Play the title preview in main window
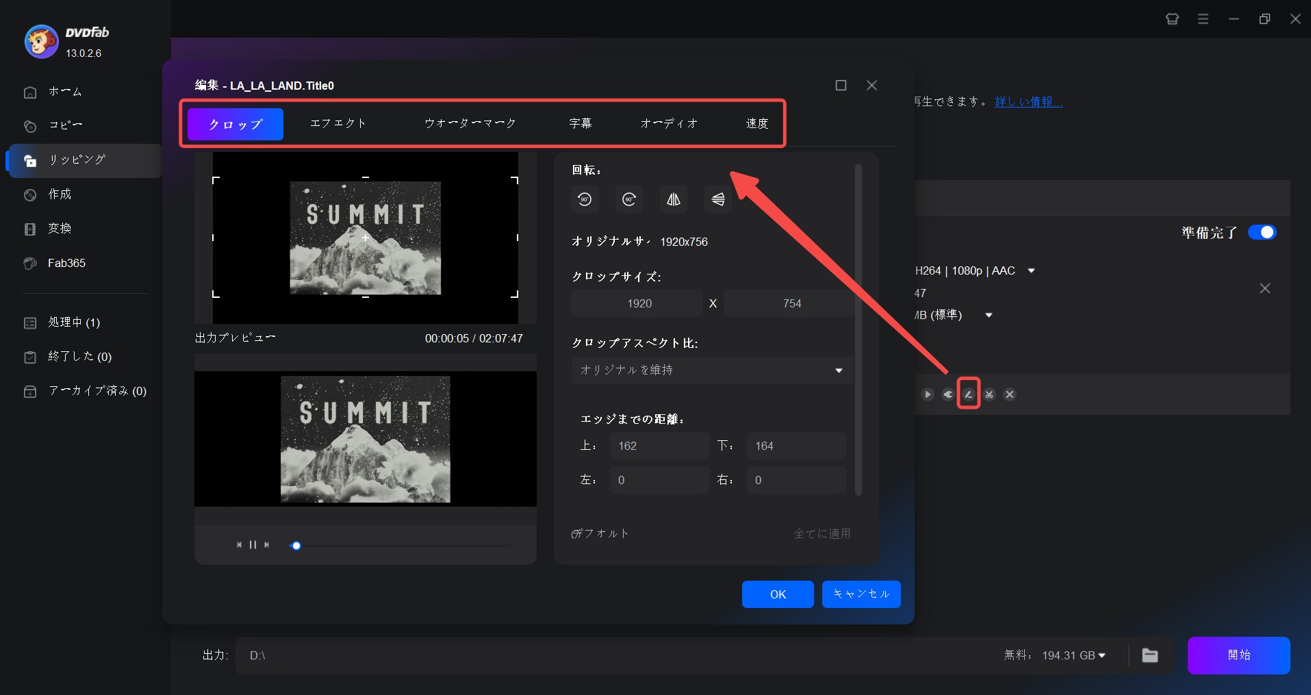This screenshot has width=1311, height=695. pyautogui.click(x=928, y=394)
